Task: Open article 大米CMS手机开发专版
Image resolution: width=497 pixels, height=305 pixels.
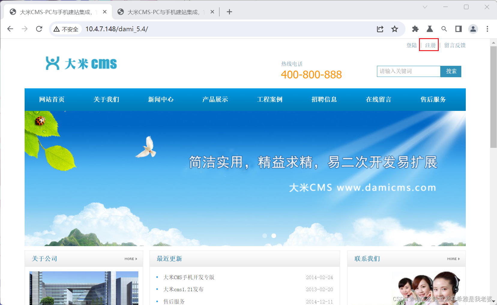Action: click(189, 277)
